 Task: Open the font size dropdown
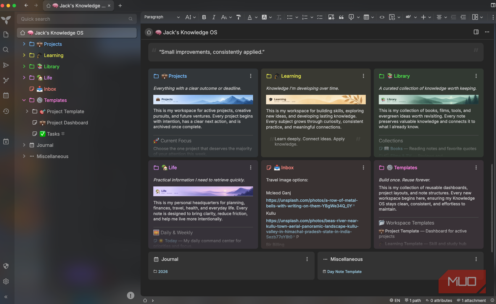pos(191,17)
